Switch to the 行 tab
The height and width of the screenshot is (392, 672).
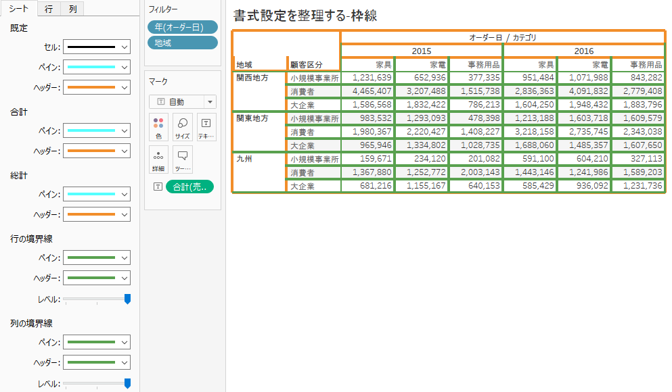coord(49,9)
